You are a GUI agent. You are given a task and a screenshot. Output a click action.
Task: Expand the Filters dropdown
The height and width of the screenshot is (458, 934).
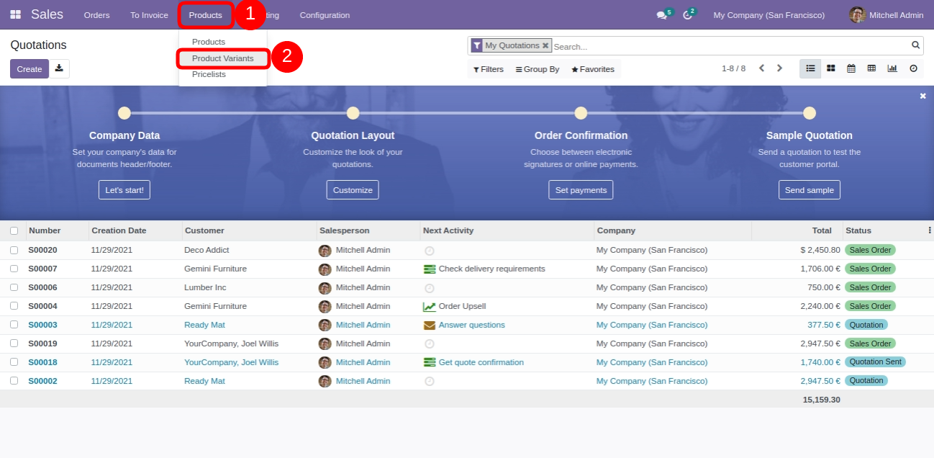(x=489, y=69)
